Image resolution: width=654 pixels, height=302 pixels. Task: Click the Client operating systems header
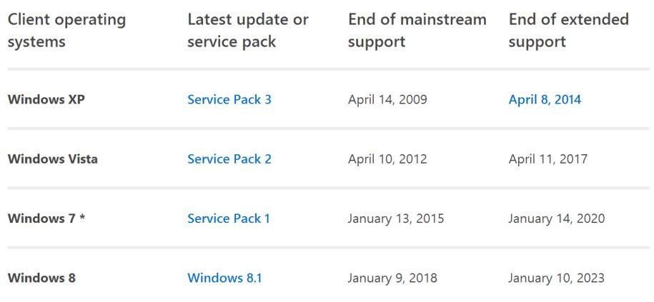66,31
